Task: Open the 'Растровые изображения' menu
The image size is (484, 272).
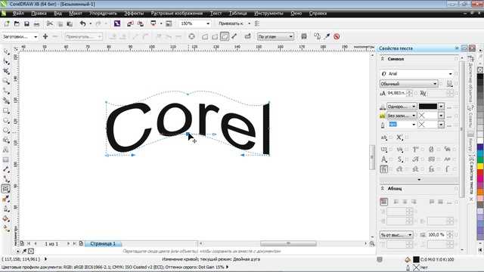Action: point(176,14)
